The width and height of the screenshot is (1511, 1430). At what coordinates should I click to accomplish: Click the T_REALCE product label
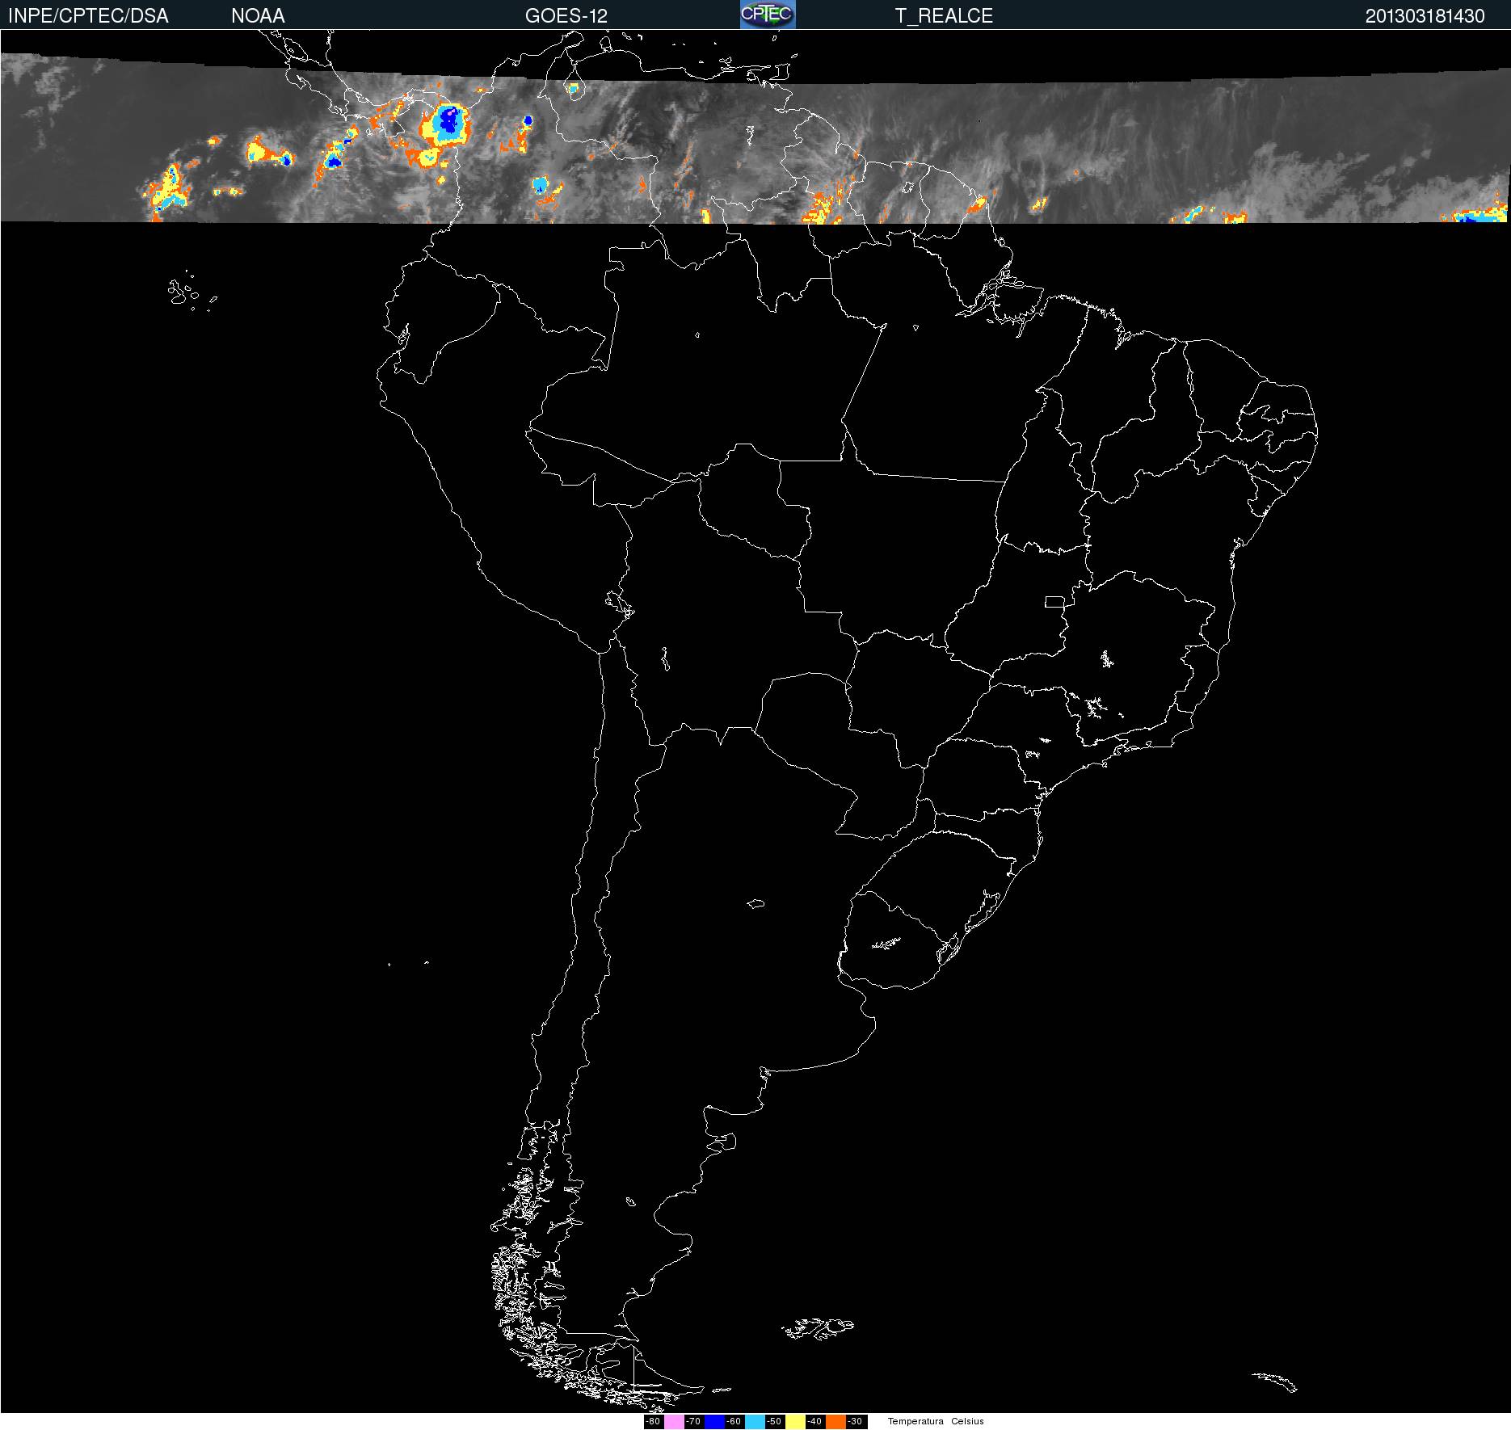[x=944, y=16]
